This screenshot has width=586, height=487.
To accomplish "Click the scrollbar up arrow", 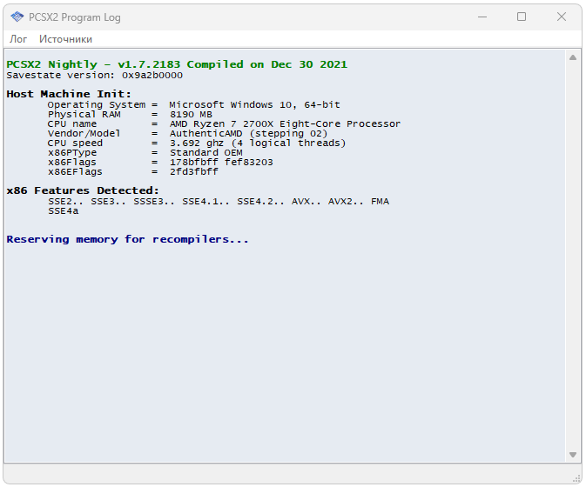I will point(573,58).
